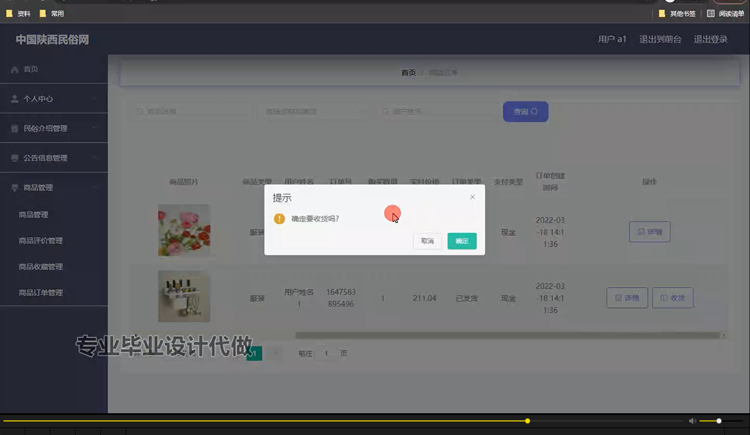Click the document icon on the 详情 button
Image resolution: width=750 pixels, height=435 pixels.
pyautogui.click(x=641, y=231)
